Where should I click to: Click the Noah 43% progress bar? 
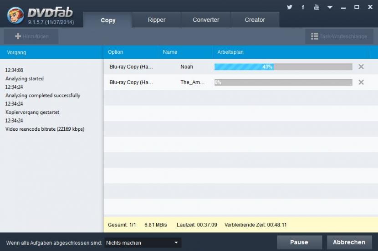coord(283,67)
